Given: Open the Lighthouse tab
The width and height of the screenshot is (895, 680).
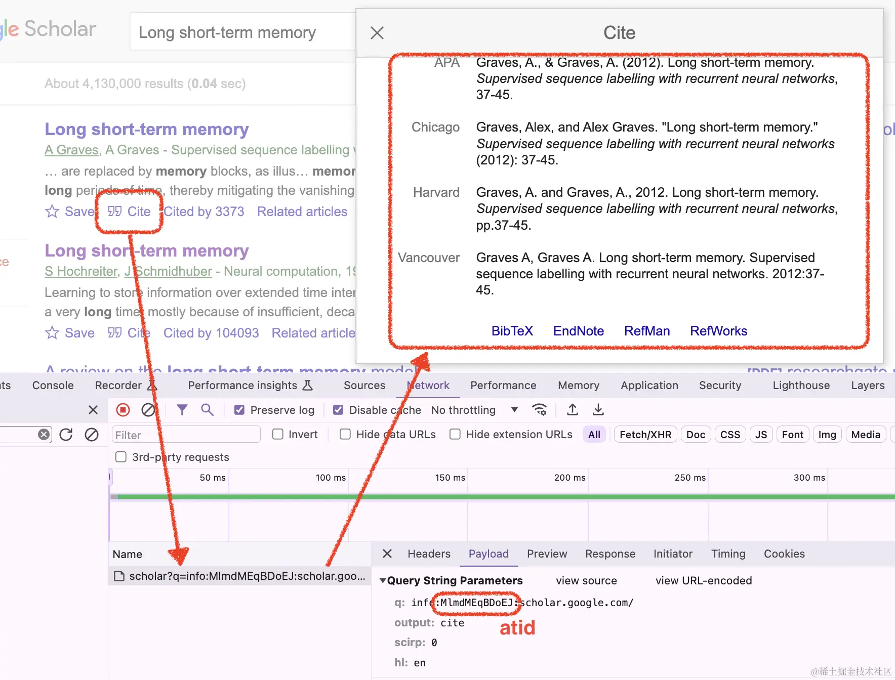Looking at the screenshot, I should pos(801,385).
